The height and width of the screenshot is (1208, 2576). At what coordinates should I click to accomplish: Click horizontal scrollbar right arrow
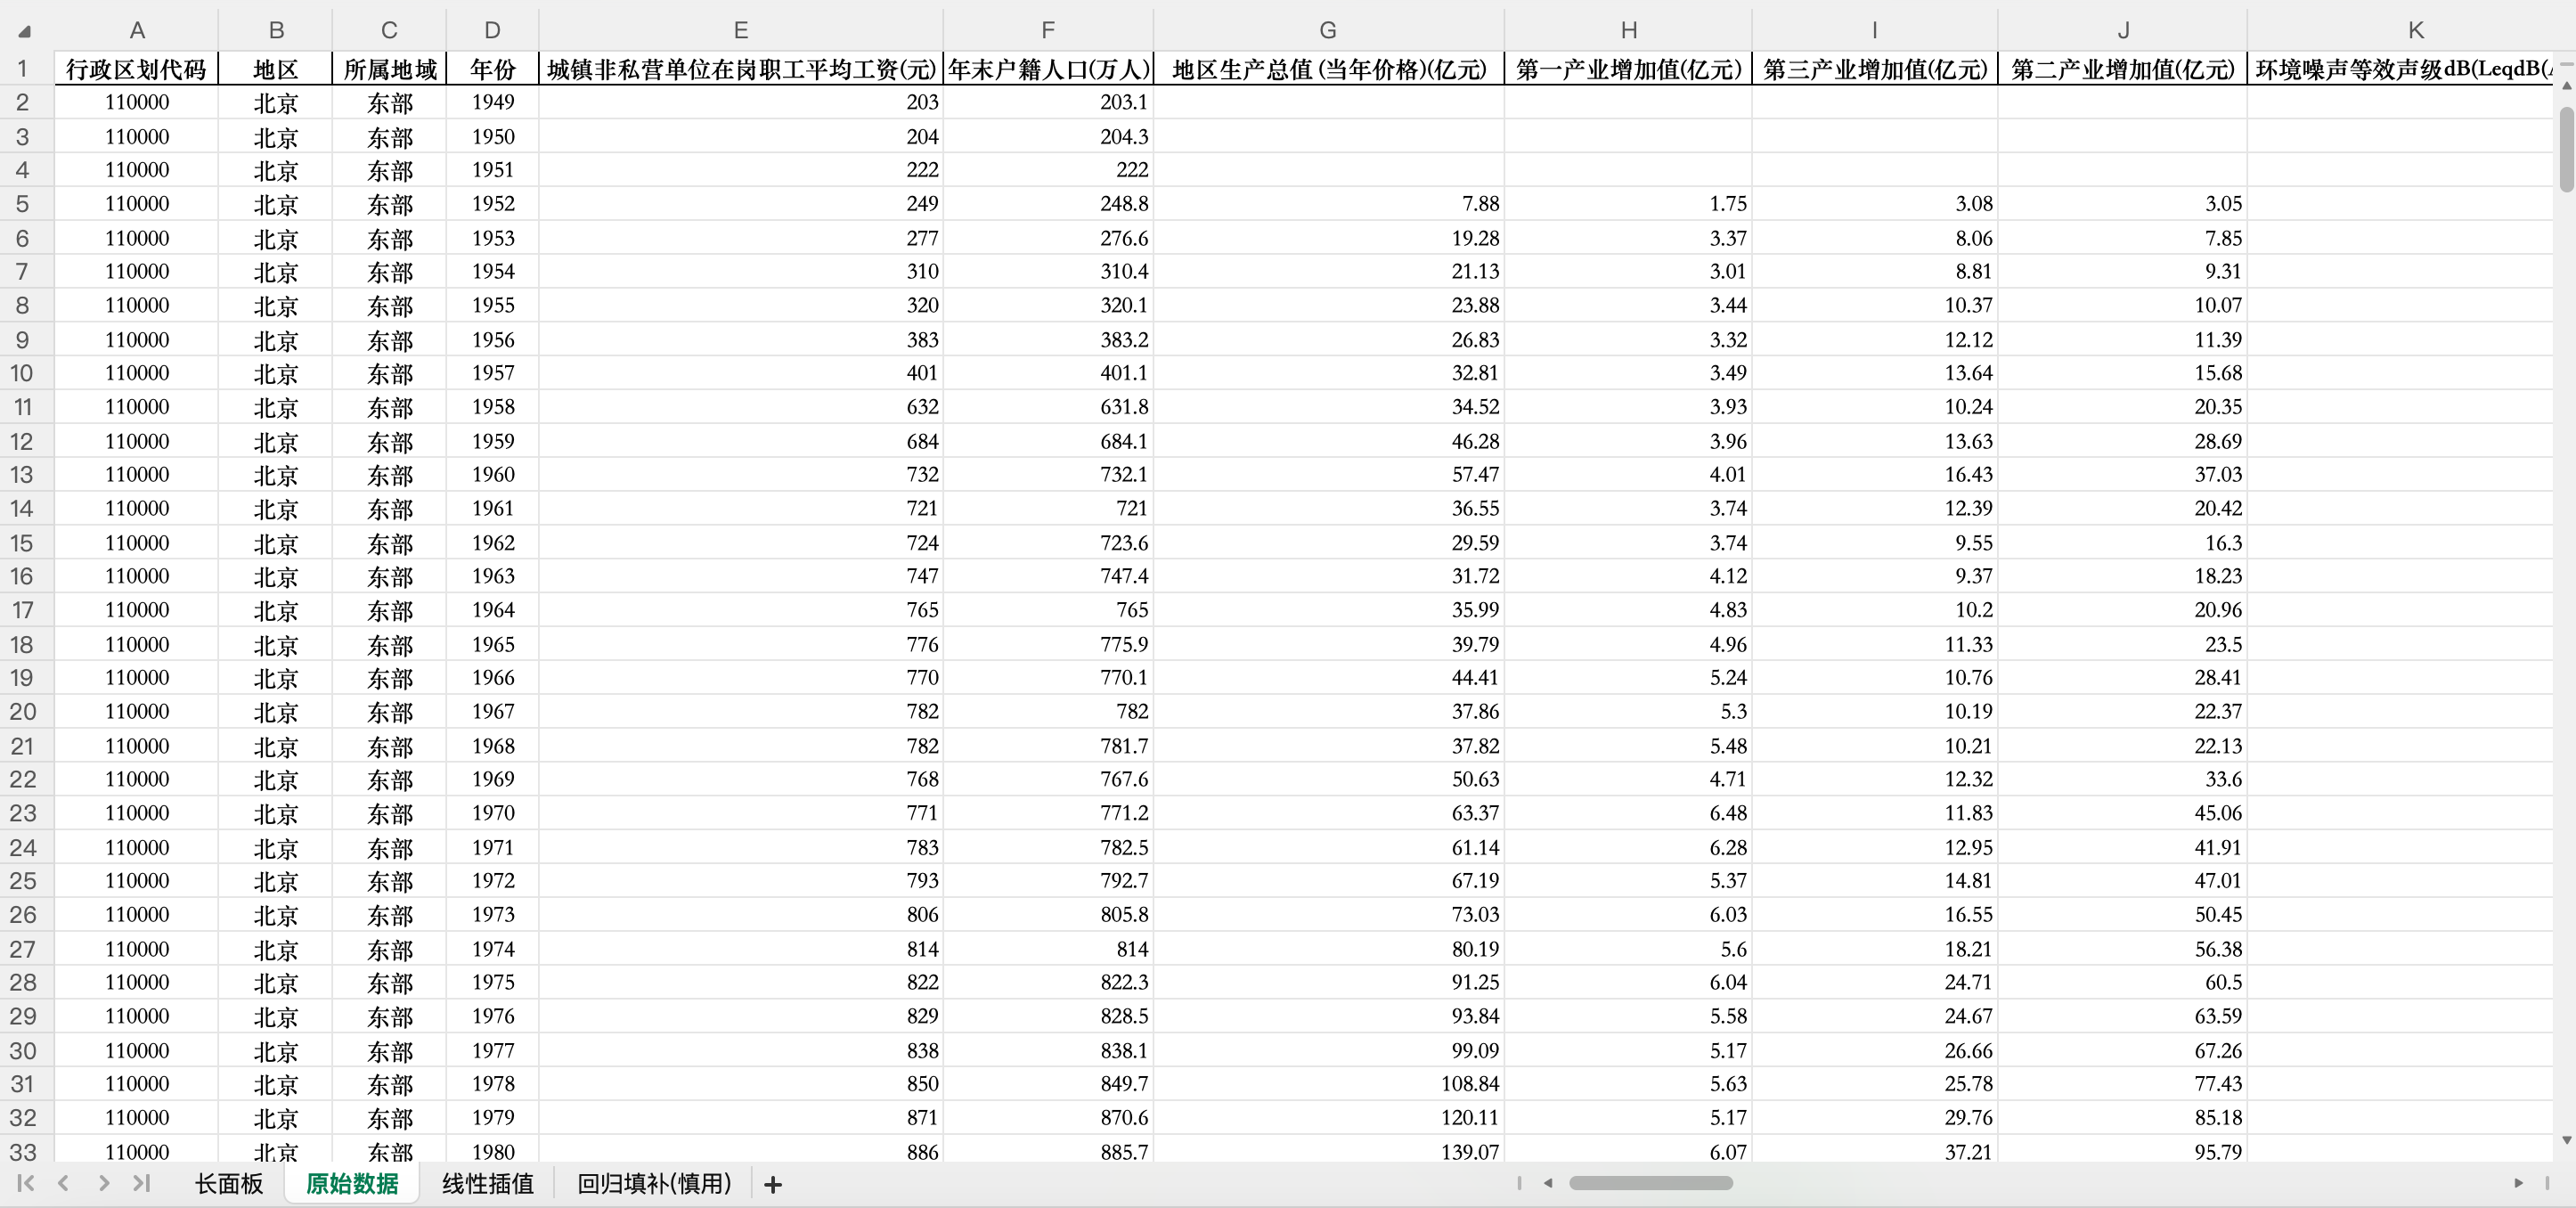2518,1183
